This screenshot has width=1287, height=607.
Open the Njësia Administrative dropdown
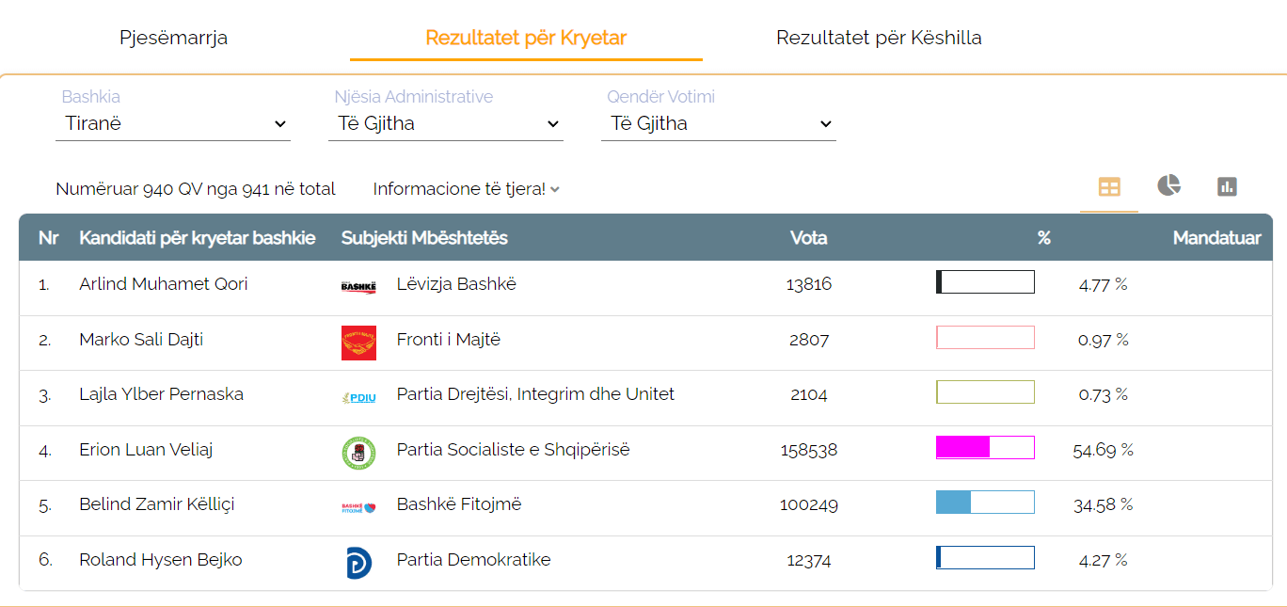click(446, 123)
